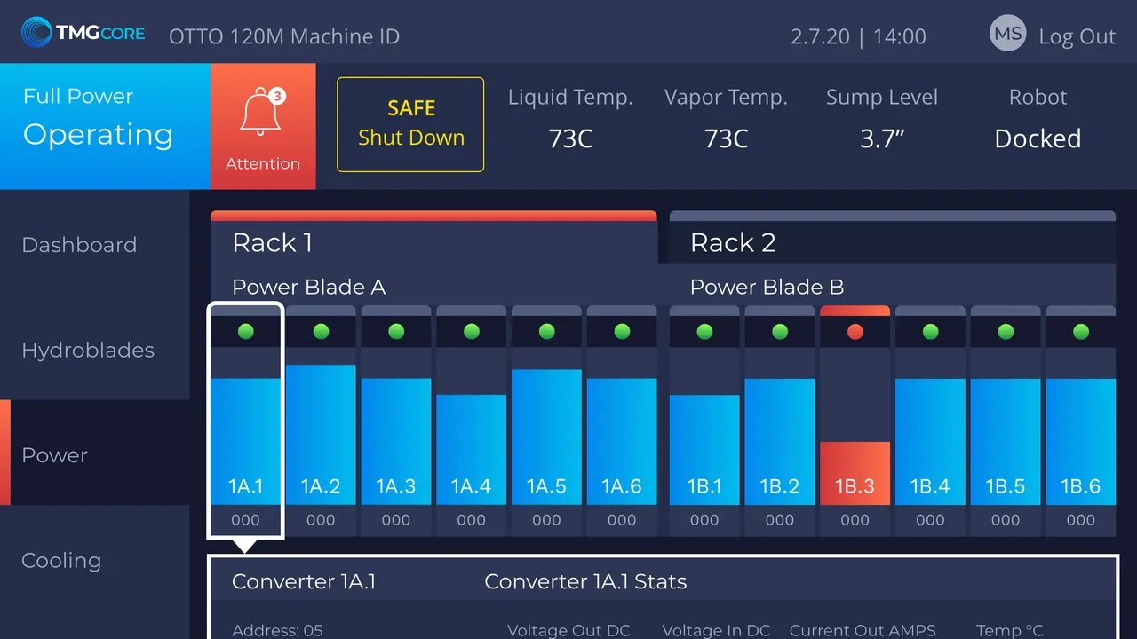
Task: Open the MS user avatar
Action: pyautogui.click(x=1007, y=34)
